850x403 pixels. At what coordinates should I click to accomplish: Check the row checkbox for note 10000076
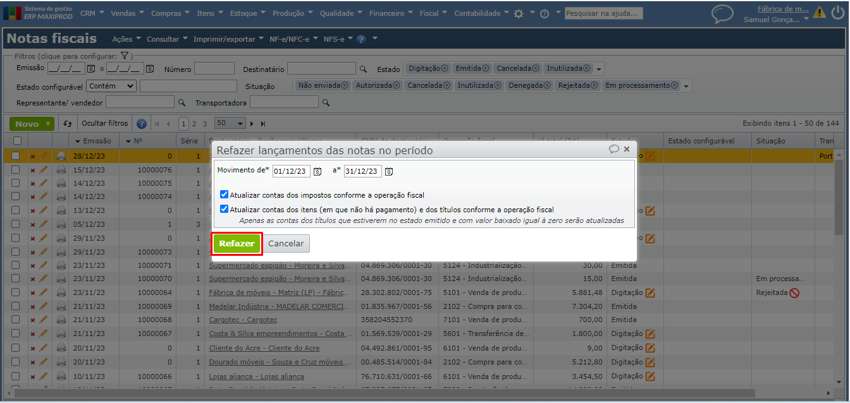tap(16, 170)
